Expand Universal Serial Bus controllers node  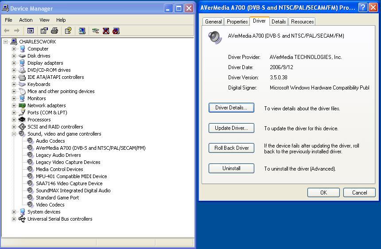coord(14,219)
